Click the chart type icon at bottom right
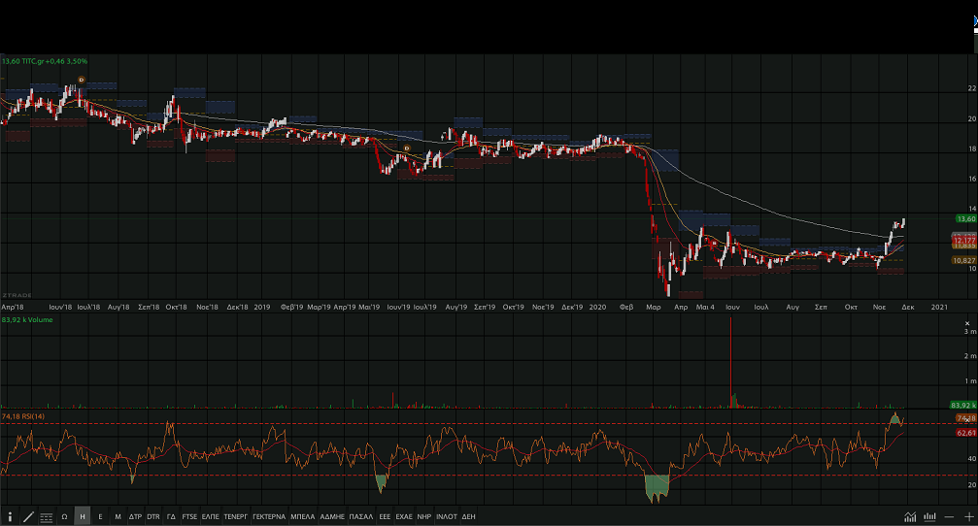This screenshot has height=526, width=978. [910, 517]
